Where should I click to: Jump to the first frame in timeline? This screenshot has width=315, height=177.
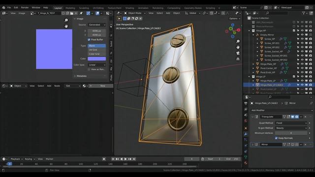click(113, 159)
